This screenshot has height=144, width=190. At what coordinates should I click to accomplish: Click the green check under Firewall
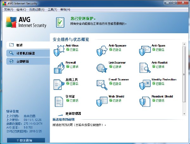[x=68, y=66]
